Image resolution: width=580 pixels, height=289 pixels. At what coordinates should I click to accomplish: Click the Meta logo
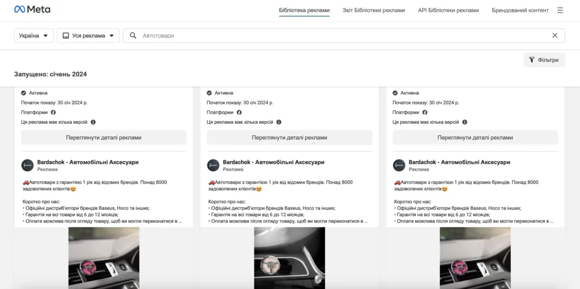[x=32, y=10]
